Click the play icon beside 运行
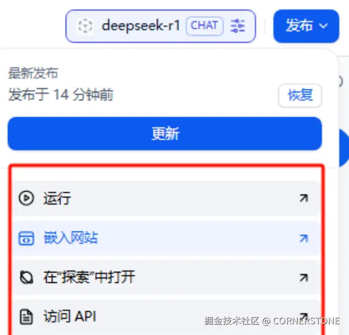349x335 pixels. click(x=26, y=198)
